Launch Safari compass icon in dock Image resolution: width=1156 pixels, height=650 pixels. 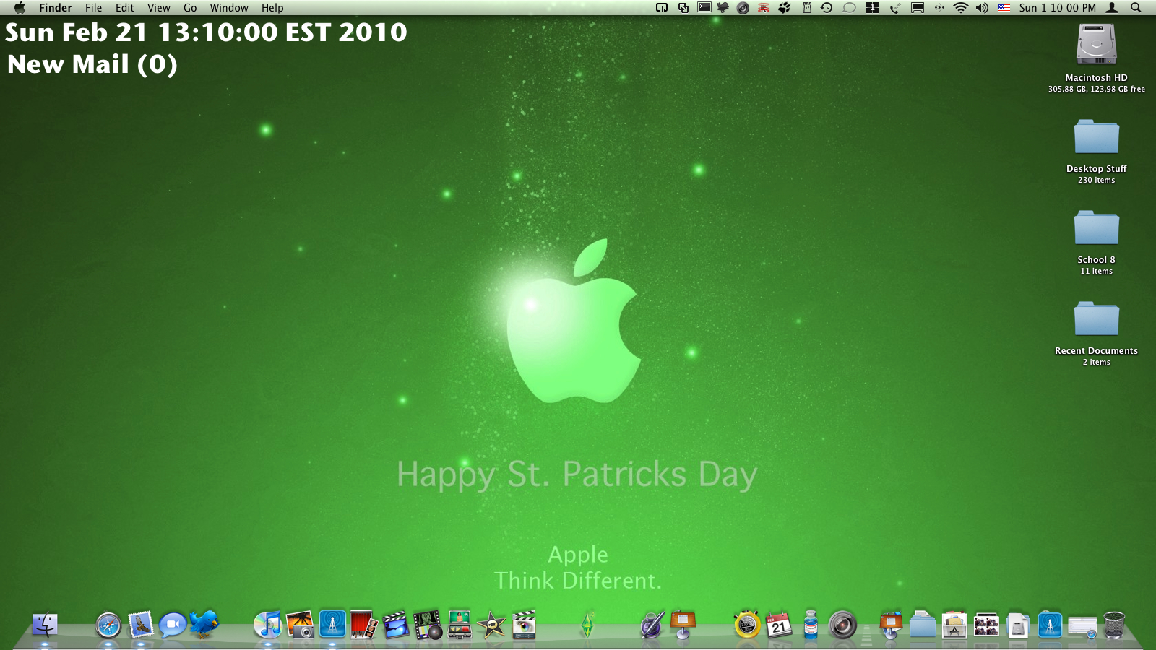(x=108, y=625)
